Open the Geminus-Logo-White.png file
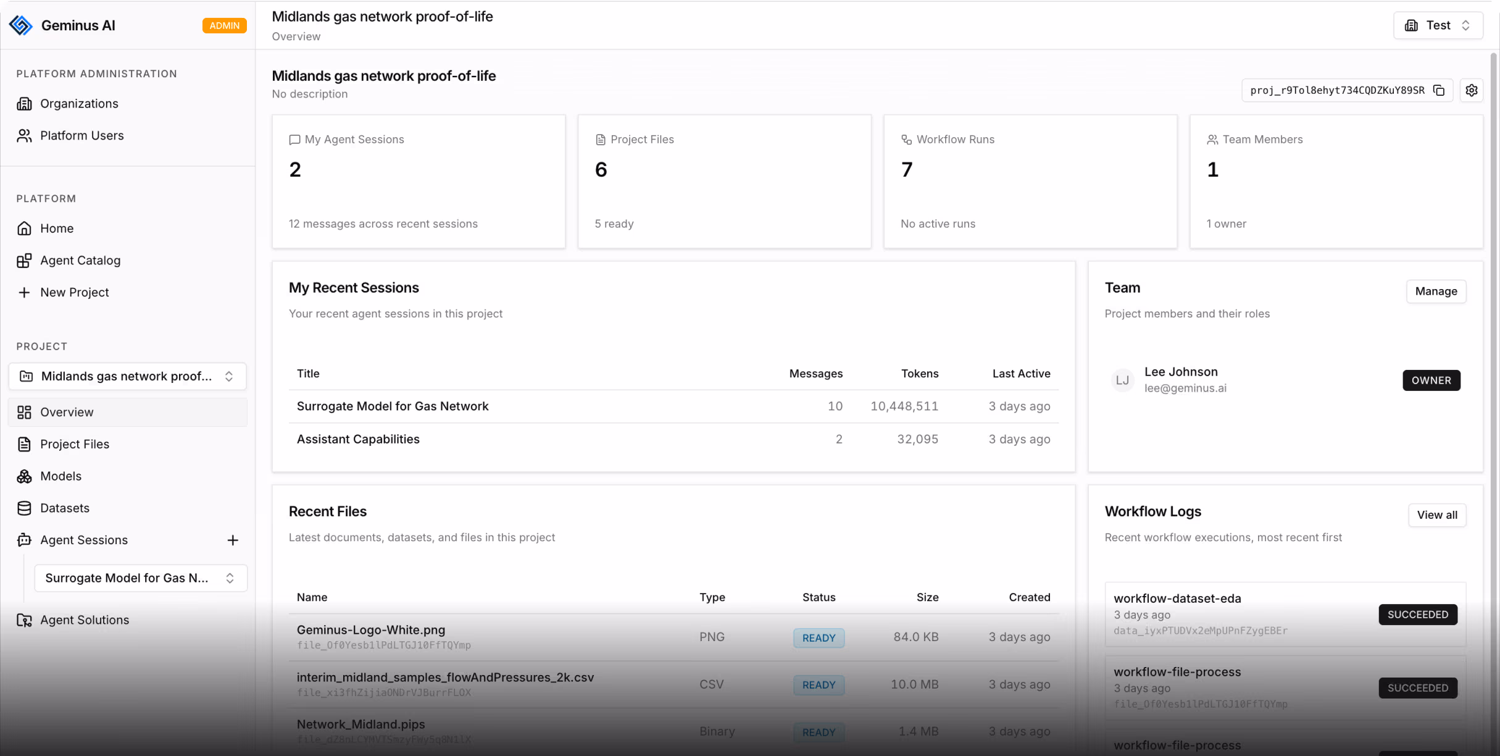The image size is (1500, 756). click(x=673, y=637)
